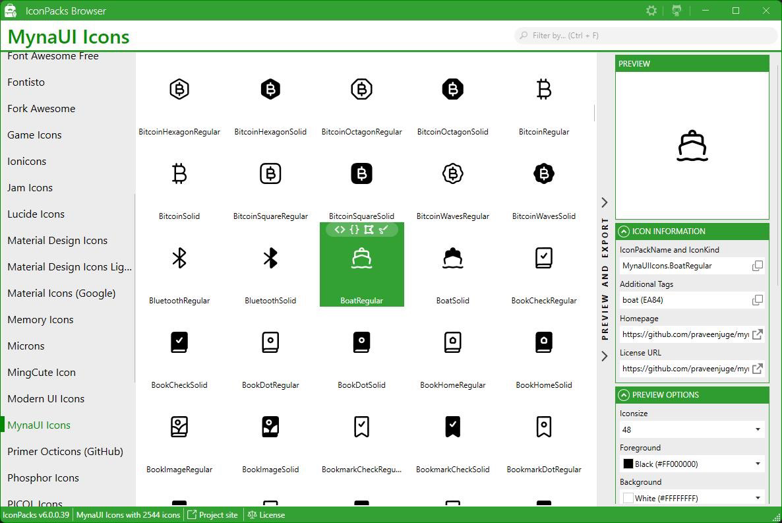Screen dimensions: 782x523
Task: Switch to Lucide Icons pack
Action: pyautogui.click(x=36, y=214)
